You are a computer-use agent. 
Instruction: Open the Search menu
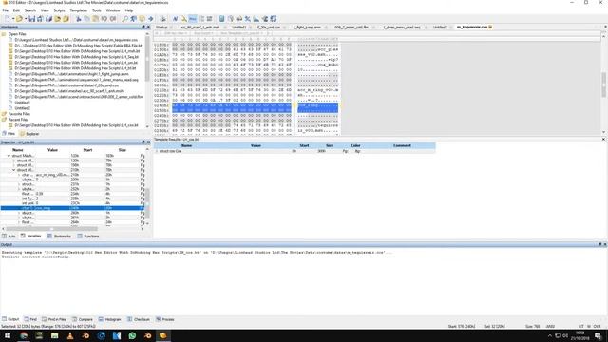(29, 10)
